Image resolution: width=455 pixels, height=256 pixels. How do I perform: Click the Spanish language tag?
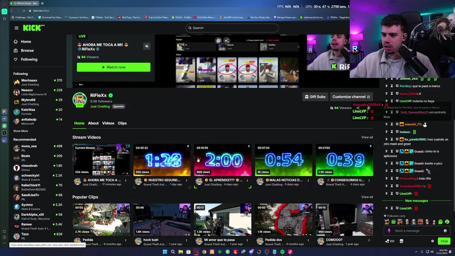click(x=118, y=107)
